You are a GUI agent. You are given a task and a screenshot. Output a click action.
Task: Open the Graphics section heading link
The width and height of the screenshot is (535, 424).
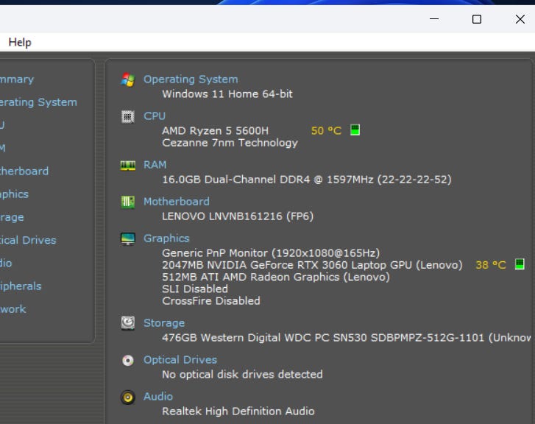coord(166,239)
